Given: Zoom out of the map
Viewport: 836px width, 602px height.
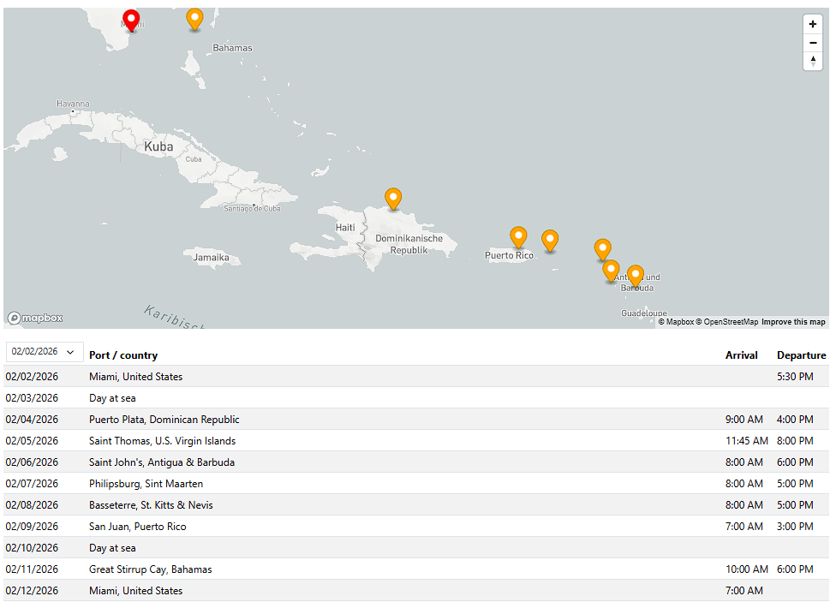Looking at the screenshot, I should 812,43.
